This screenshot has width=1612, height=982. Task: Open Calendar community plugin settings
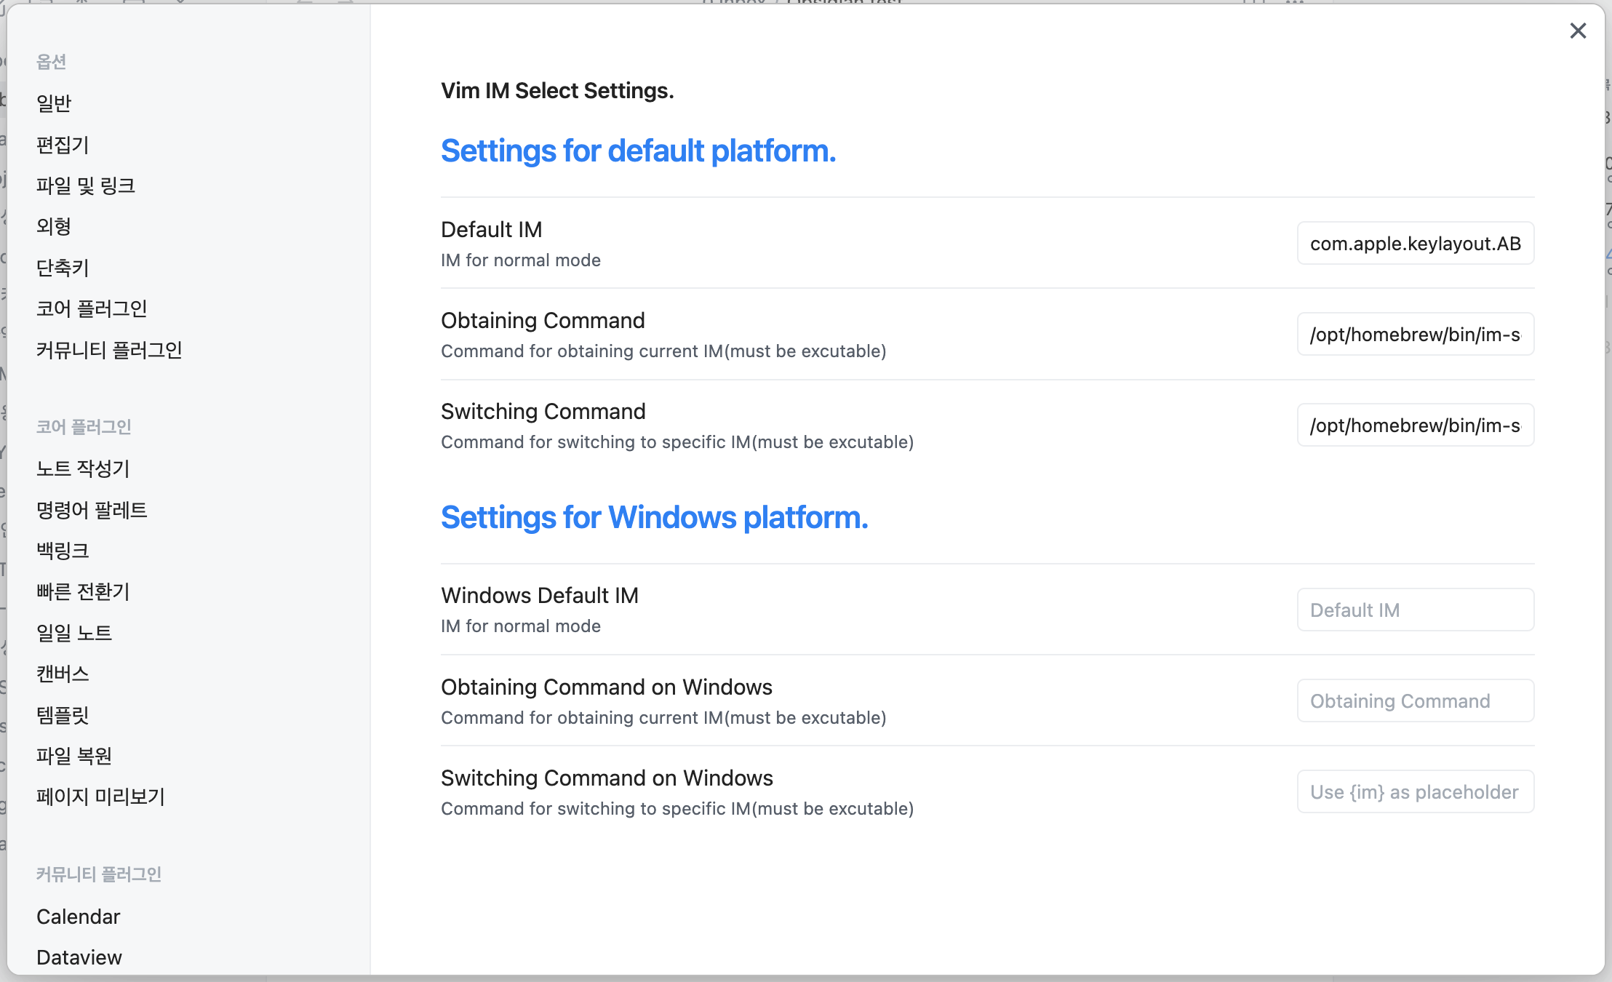tap(78, 917)
